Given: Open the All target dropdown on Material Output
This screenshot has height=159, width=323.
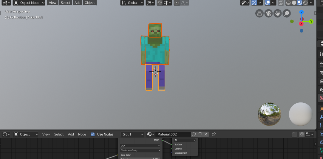Looking at the screenshot, I should (x=185, y=140).
